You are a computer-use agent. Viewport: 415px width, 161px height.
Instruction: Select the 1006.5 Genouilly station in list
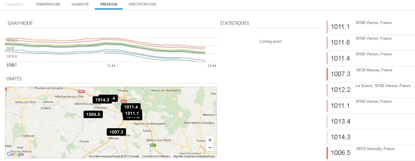[x=370, y=153]
